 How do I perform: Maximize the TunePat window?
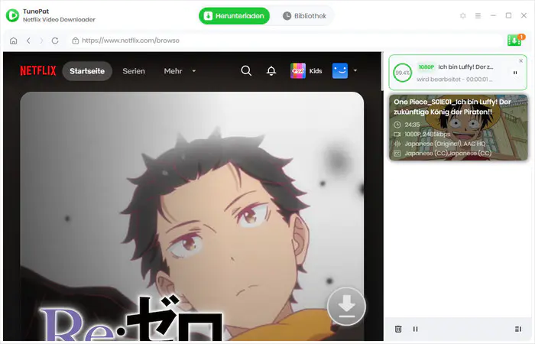pyautogui.click(x=508, y=16)
